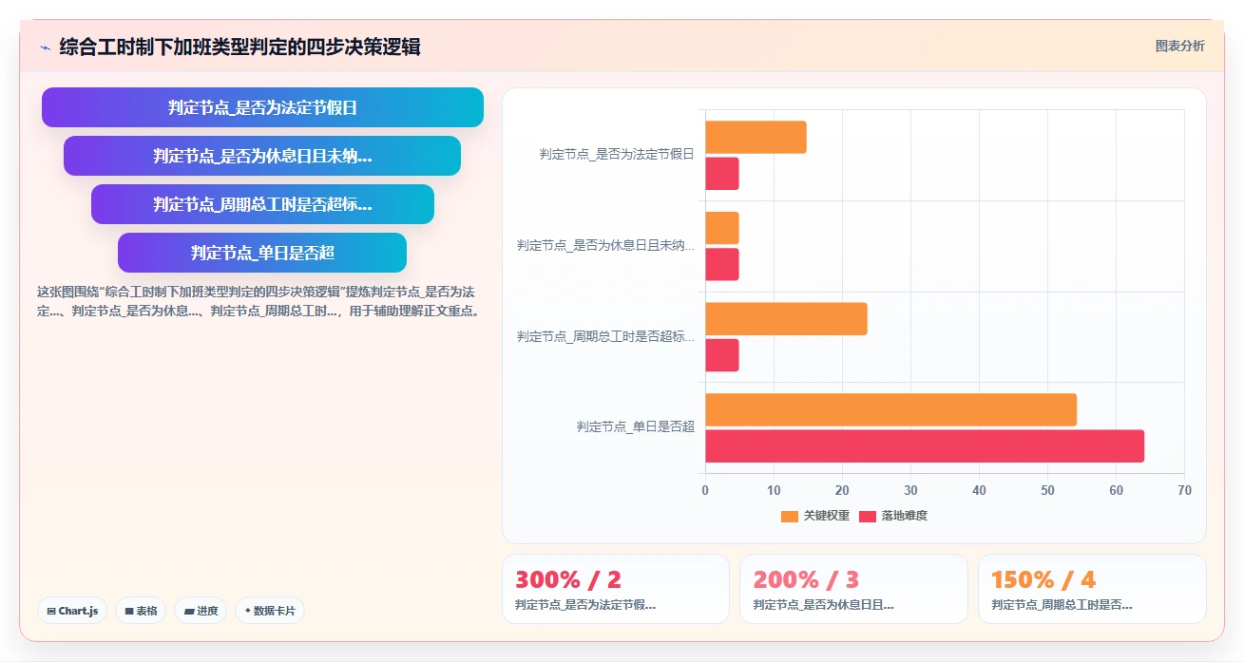Click the page title 综合工时制下加班类型判定的四步决策逻辑
Image resolution: width=1244 pixels, height=662 pixels.
(x=239, y=47)
